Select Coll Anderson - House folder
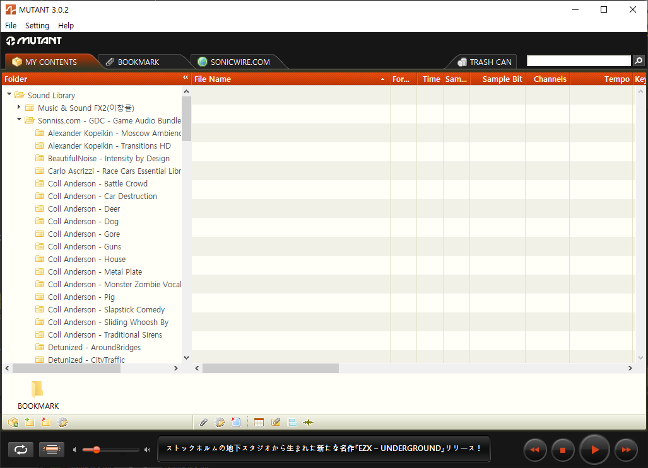648x468 pixels. 86,259
